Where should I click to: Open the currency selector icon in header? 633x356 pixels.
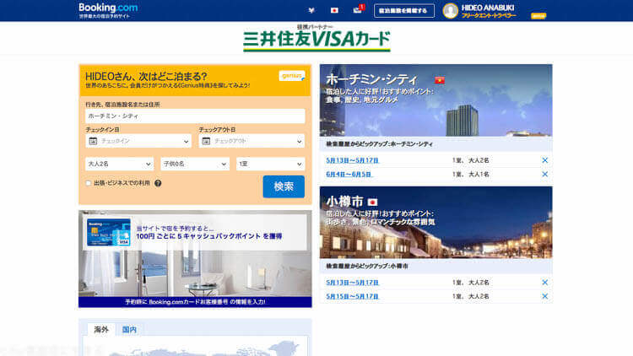(311, 10)
